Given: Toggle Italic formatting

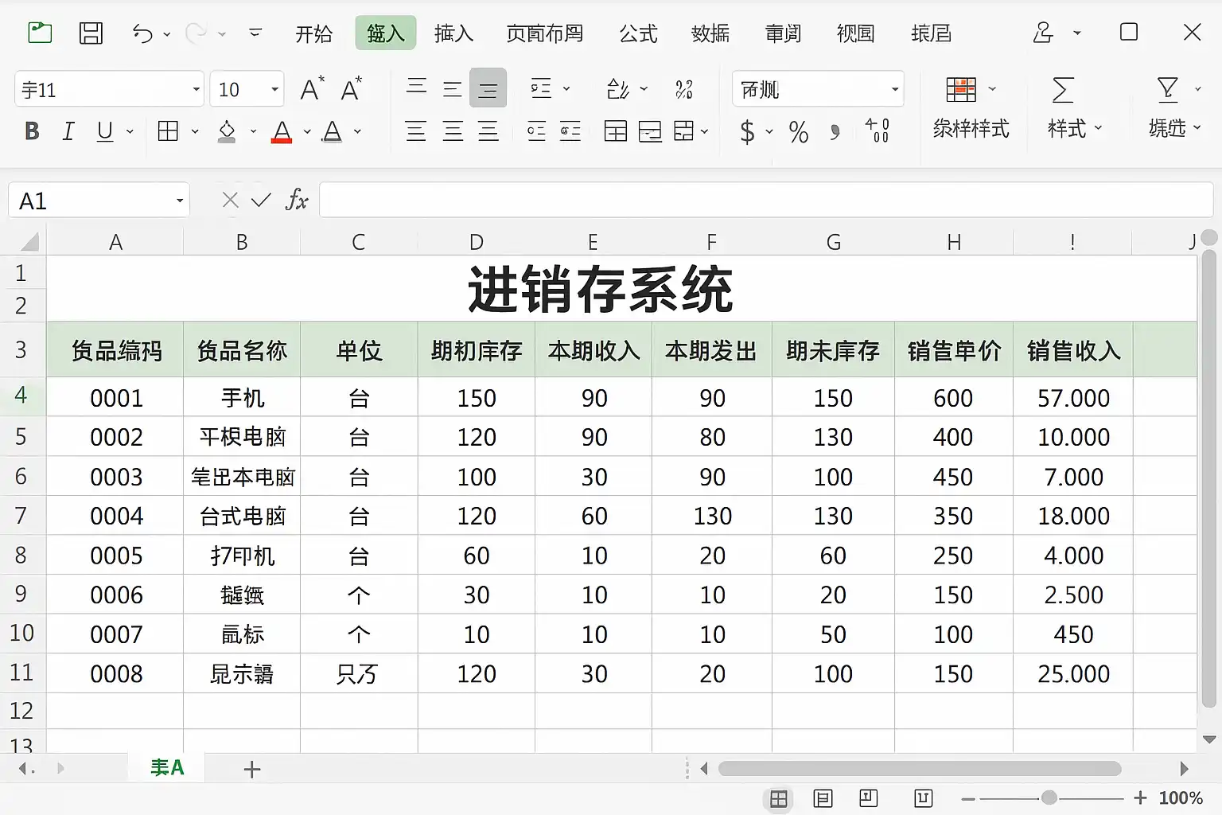Looking at the screenshot, I should pyautogui.click(x=68, y=131).
